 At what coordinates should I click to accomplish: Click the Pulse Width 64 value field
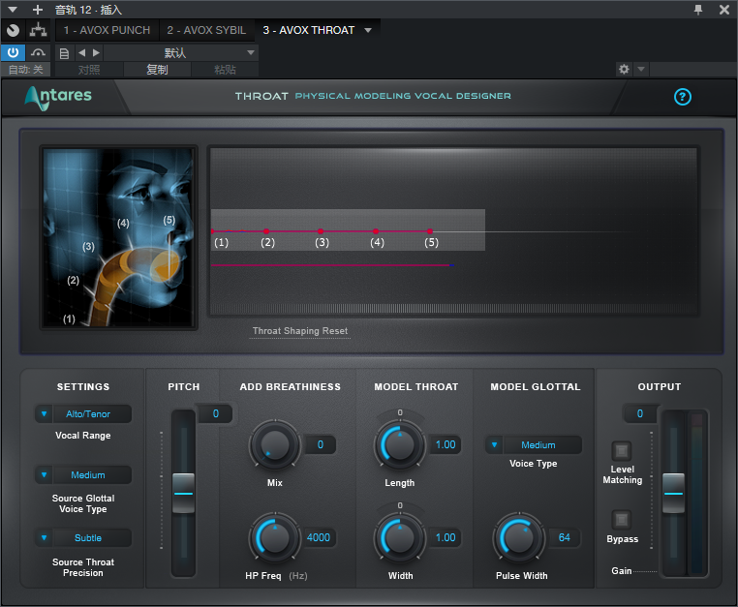pos(565,537)
